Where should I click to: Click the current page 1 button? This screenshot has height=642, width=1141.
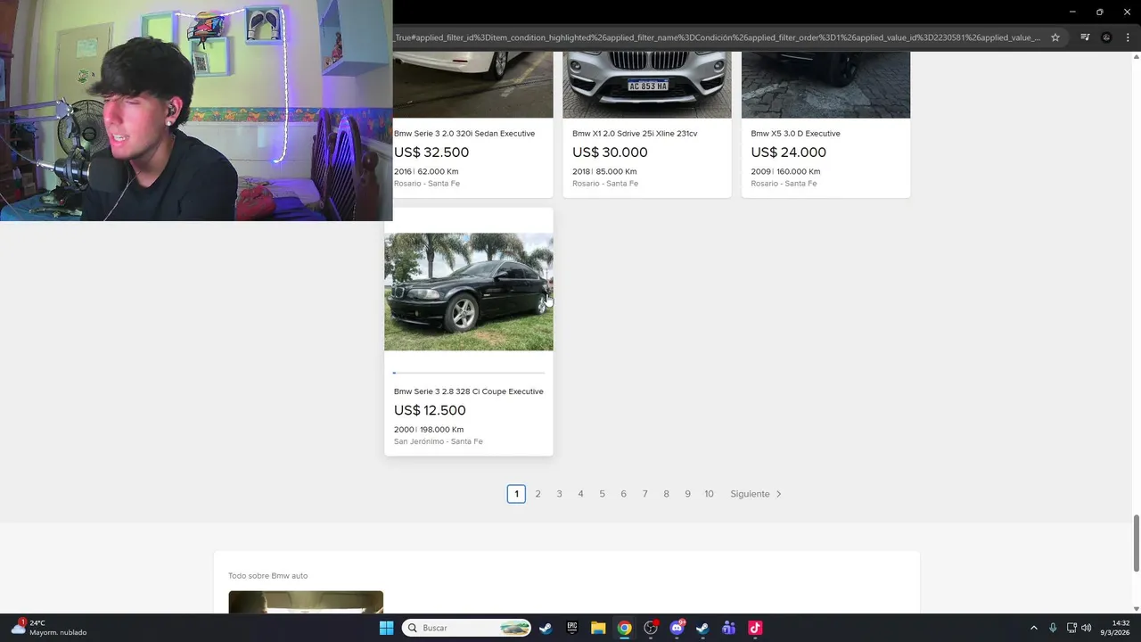point(516,494)
